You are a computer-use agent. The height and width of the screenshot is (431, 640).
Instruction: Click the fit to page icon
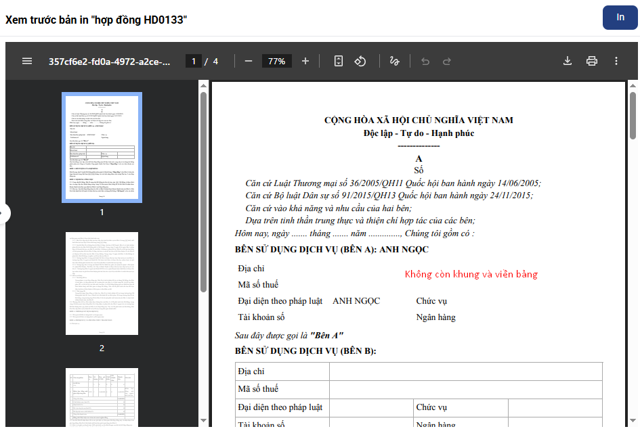339,61
